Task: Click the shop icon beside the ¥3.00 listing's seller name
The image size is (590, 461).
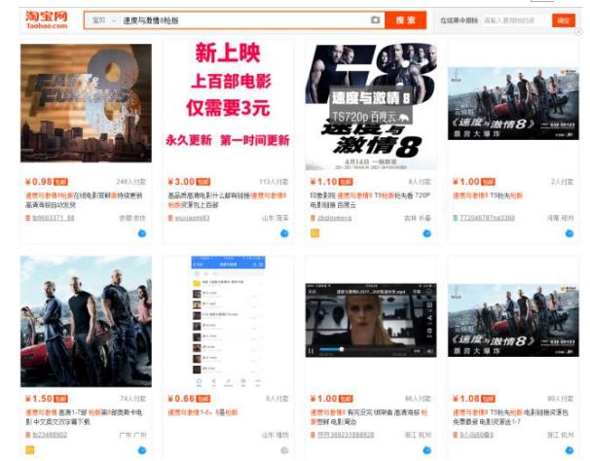Action: click(170, 218)
